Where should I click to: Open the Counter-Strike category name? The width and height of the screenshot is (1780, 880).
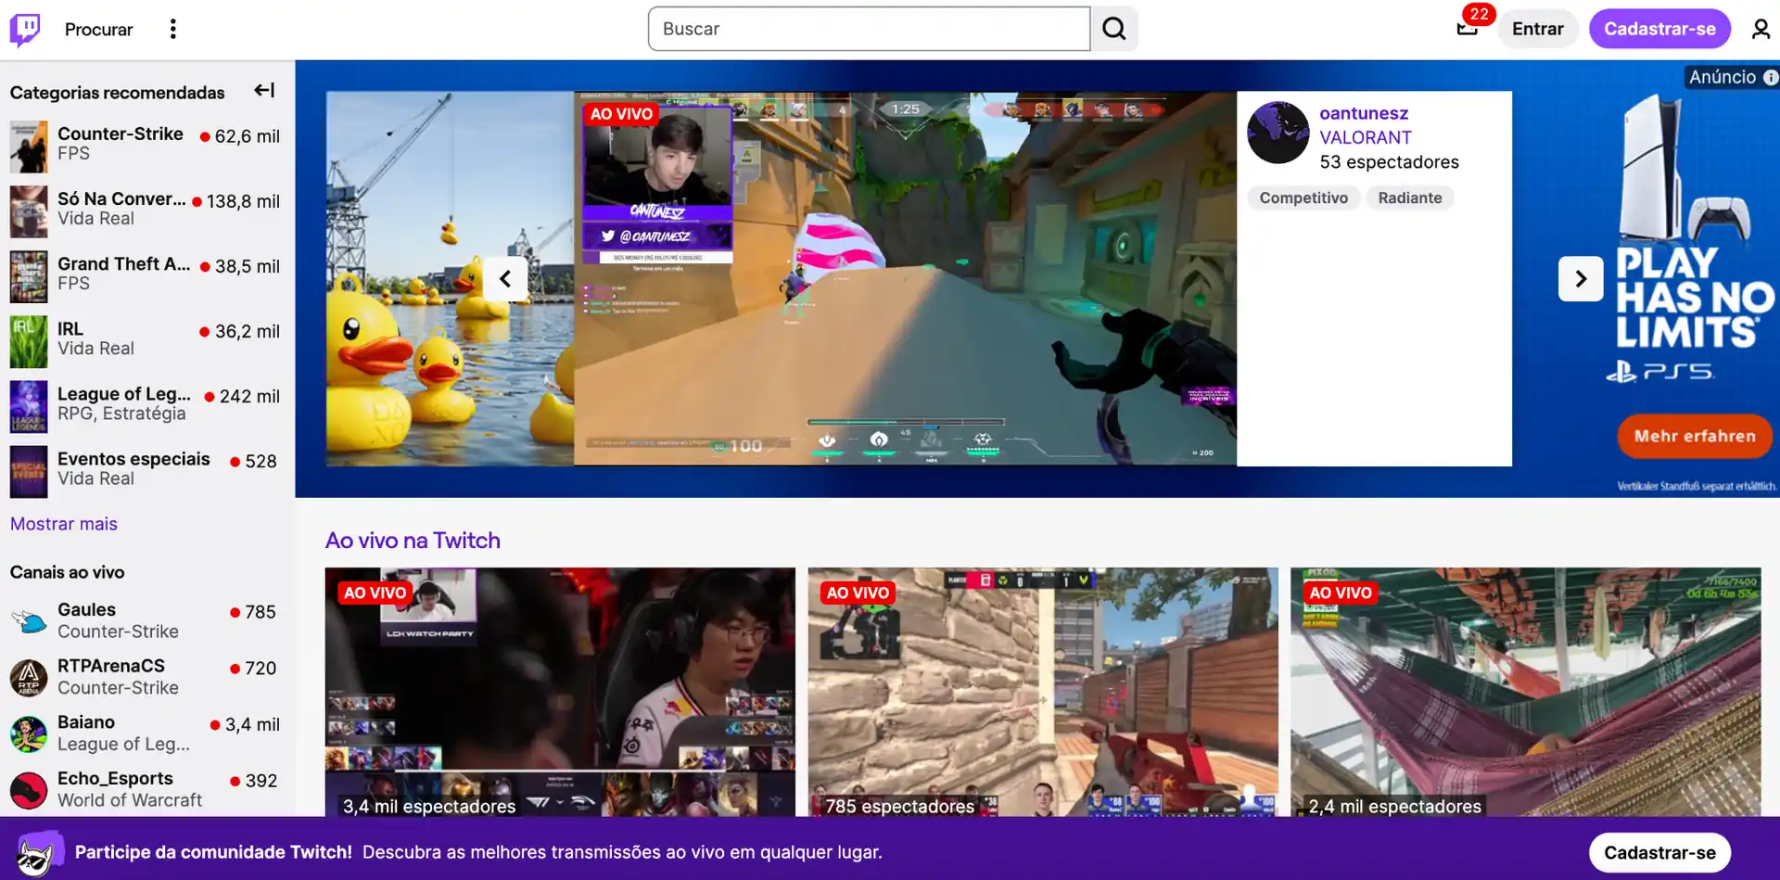pyautogui.click(x=121, y=134)
